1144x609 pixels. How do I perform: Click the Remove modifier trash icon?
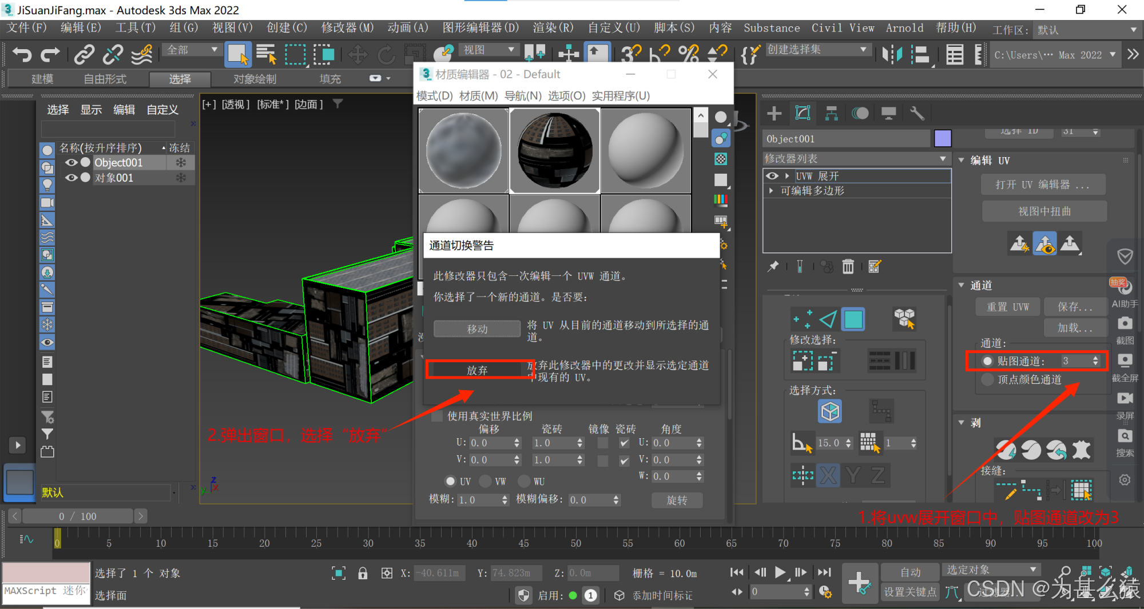pos(848,266)
